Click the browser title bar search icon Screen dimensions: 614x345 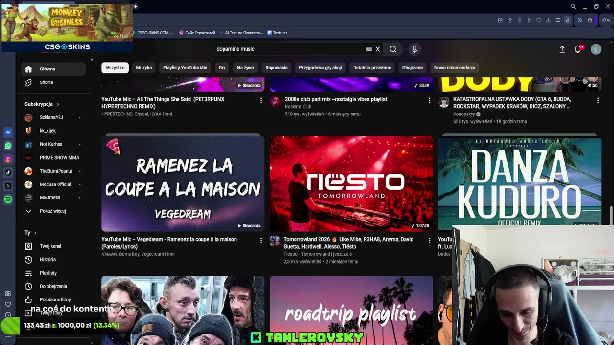click(573, 6)
